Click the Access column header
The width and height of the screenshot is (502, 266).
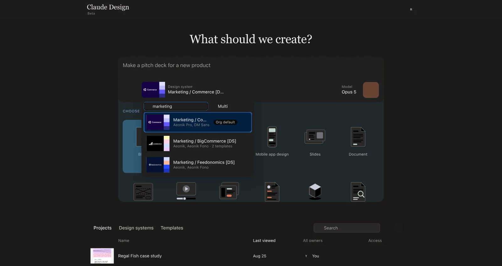375,241
